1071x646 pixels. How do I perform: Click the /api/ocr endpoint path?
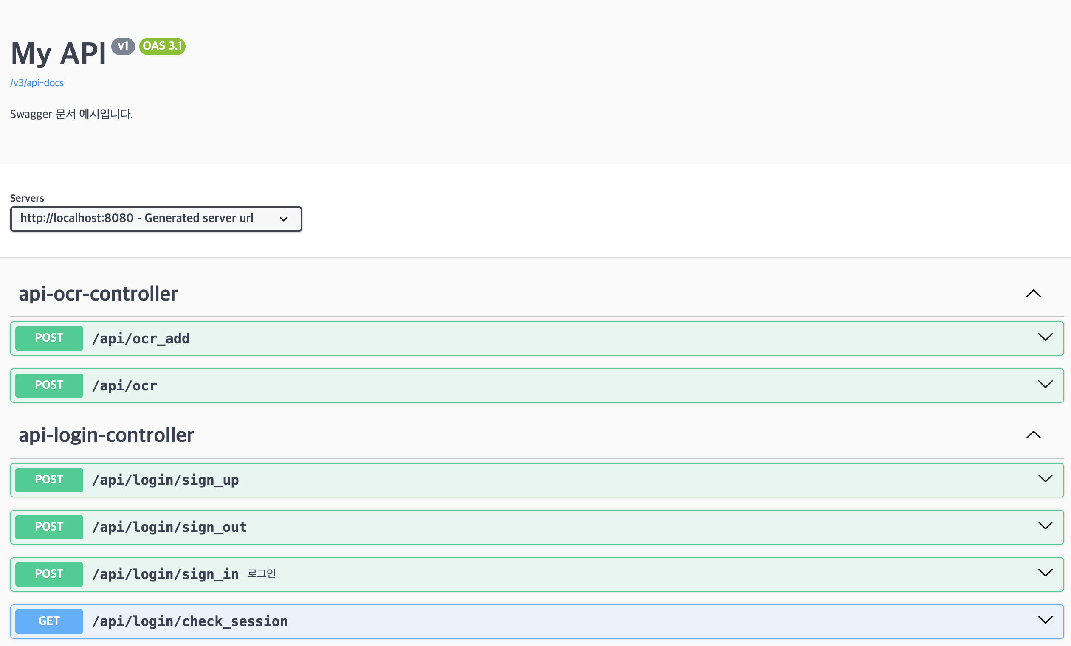pyautogui.click(x=124, y=386)
